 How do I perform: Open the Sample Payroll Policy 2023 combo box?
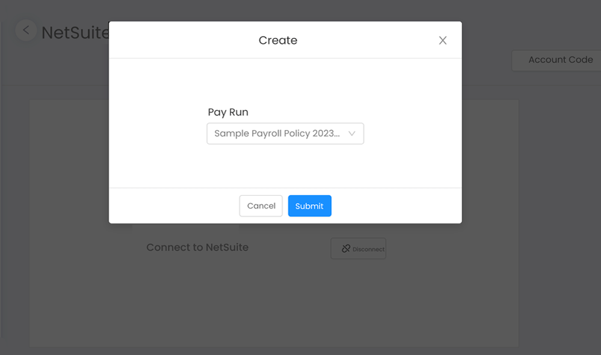tap(285, 133)
